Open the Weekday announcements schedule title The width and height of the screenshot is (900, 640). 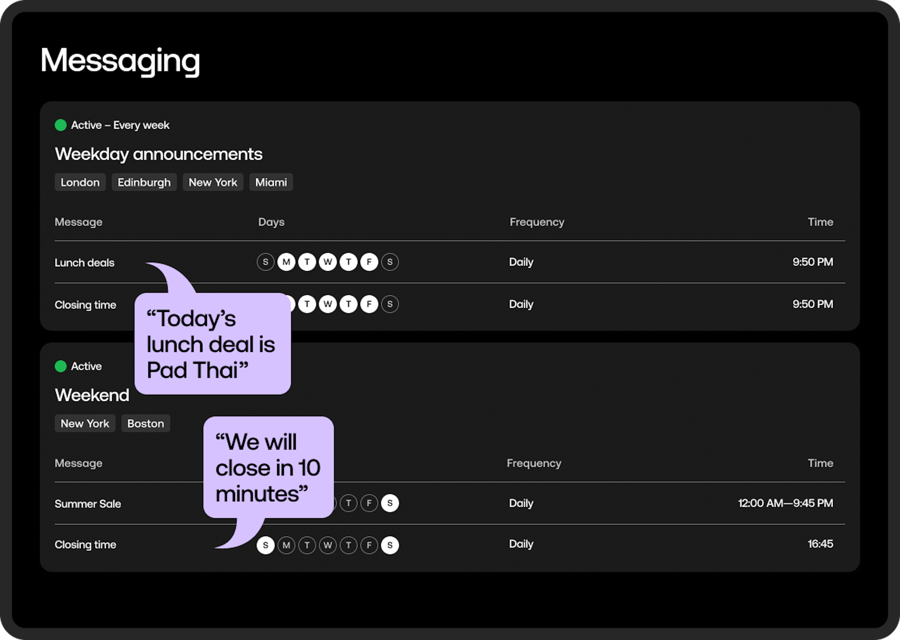[x=158, y=154]
